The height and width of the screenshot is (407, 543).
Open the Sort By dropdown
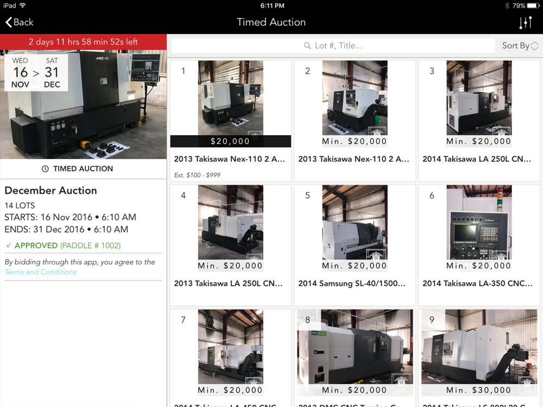click(520, 46)
